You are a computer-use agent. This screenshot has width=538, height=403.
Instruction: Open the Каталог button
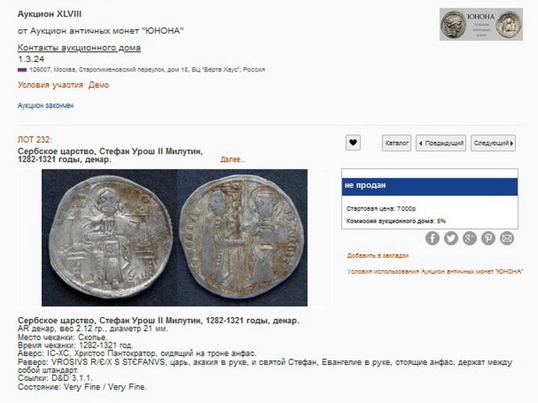coord(397,143)
